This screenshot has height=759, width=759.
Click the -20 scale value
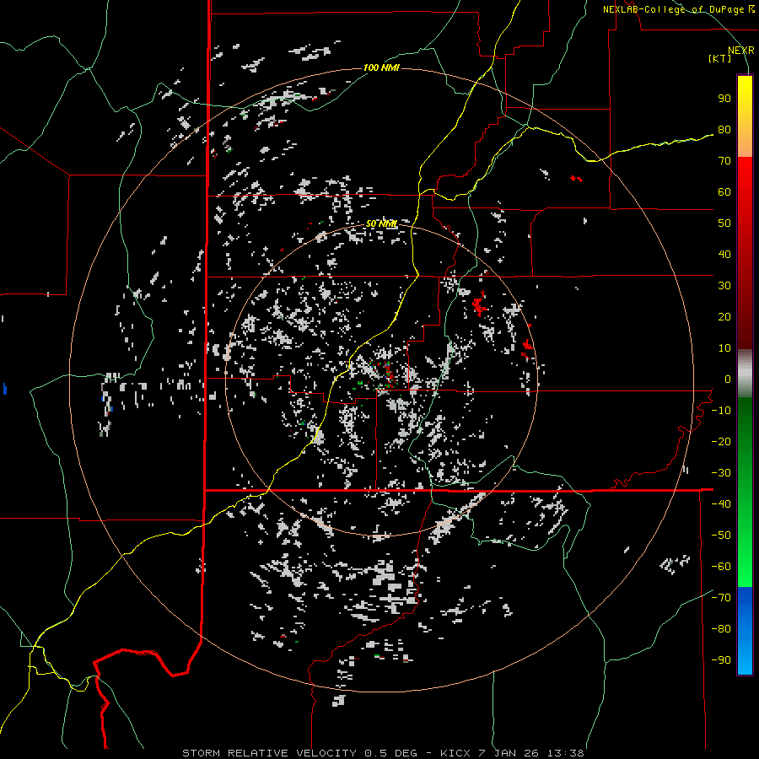[x=721, y=442]
